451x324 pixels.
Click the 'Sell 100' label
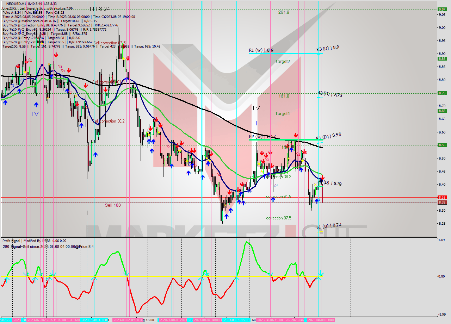click(x=113, y=205)
